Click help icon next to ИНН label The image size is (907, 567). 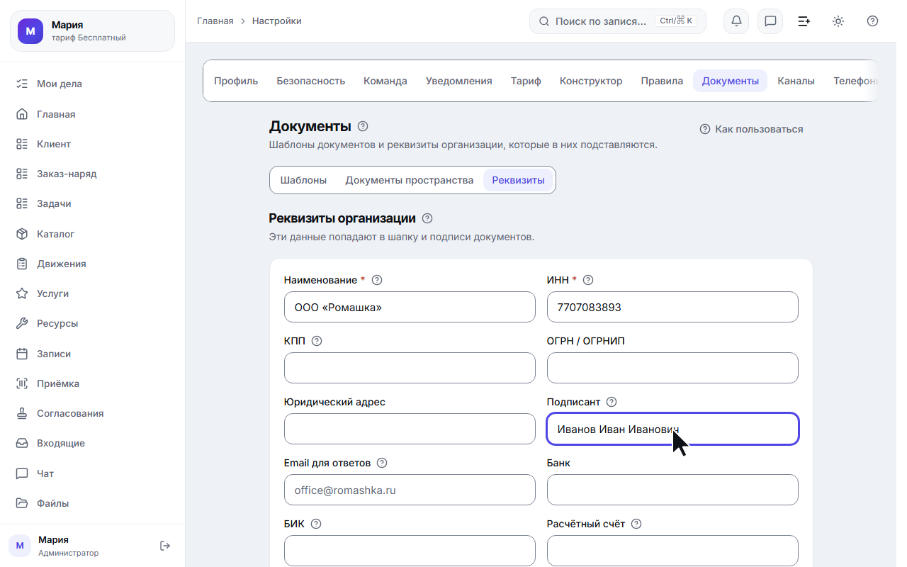click(587, 280)
